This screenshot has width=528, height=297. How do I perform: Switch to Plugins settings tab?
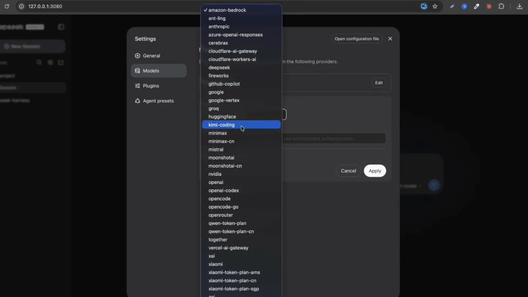point(159,86)
